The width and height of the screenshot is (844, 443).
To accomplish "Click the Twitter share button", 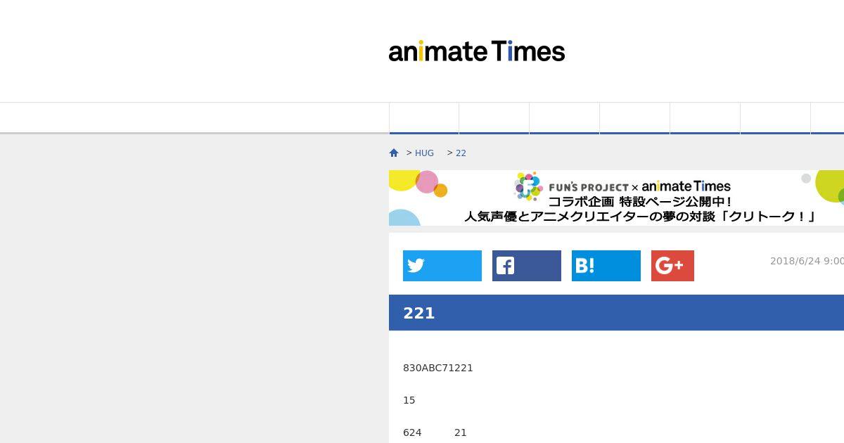I will pos(442,265).
